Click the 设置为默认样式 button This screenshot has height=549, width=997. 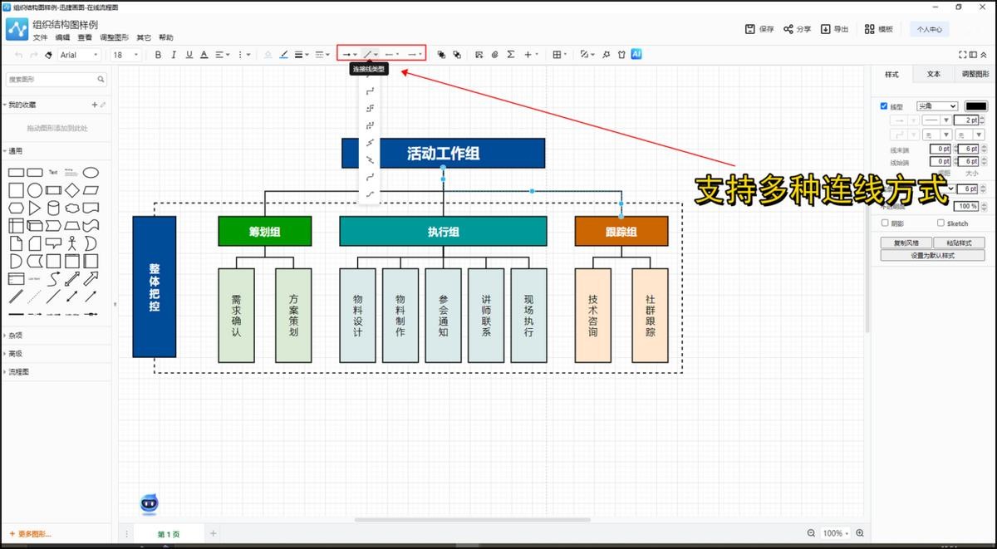click(x=932, y=256)
